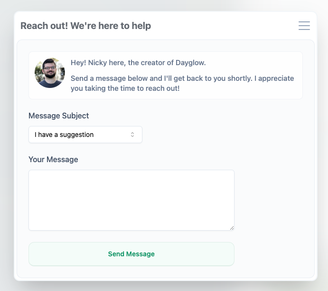328x291 pixels.
Task: Click the "Reach out! We're here to help" heading
Action: pyautogui.click(x=85, y=26)
